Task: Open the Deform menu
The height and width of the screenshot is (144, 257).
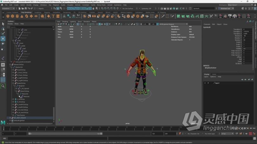Action: tap(78, 5)
